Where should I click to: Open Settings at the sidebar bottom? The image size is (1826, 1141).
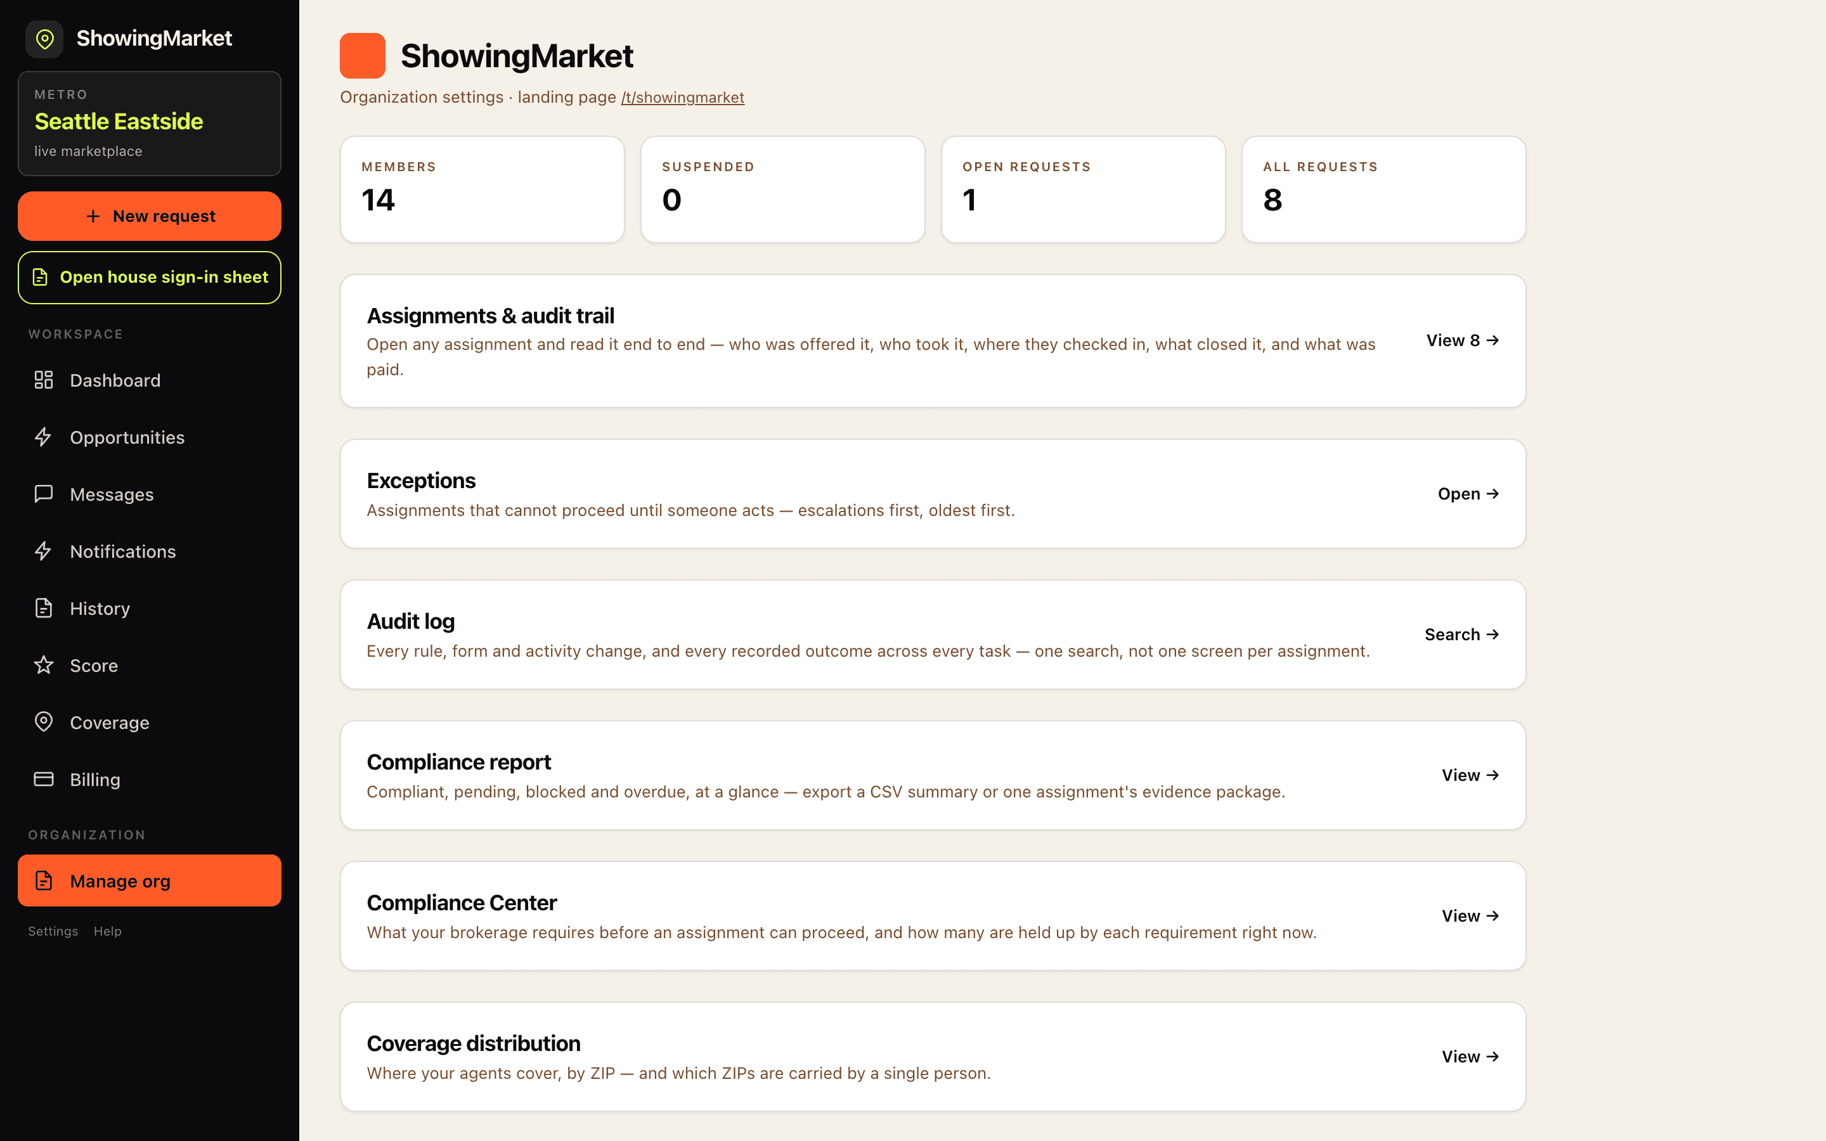coord(53,931)
